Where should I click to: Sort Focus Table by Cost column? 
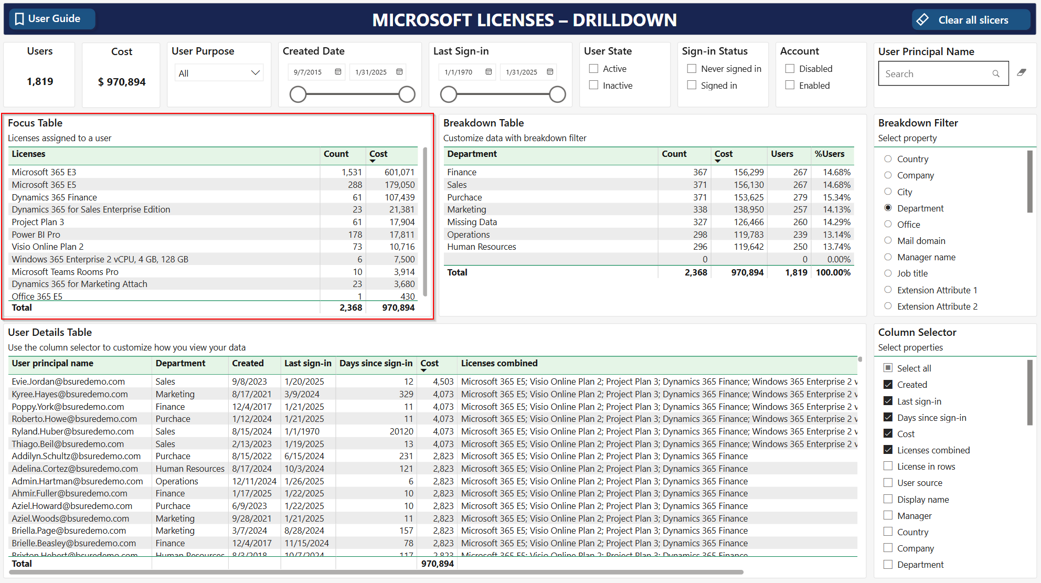tap(378, 154)
